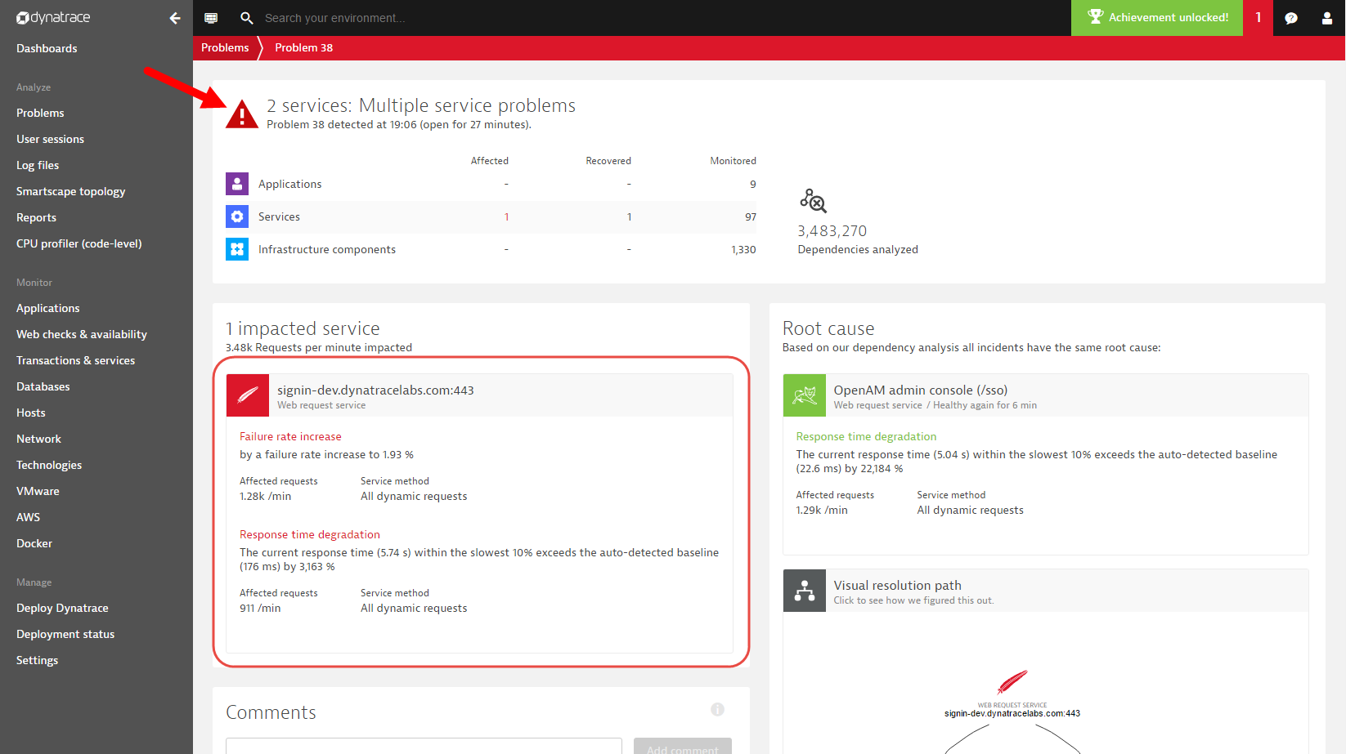Click the Visual resolution path icon
Screen dimensions: 1346x754
[x=805, y=591]
